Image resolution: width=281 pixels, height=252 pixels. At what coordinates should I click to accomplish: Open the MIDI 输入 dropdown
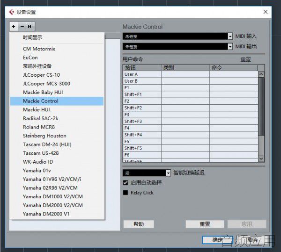click(230, 36)
